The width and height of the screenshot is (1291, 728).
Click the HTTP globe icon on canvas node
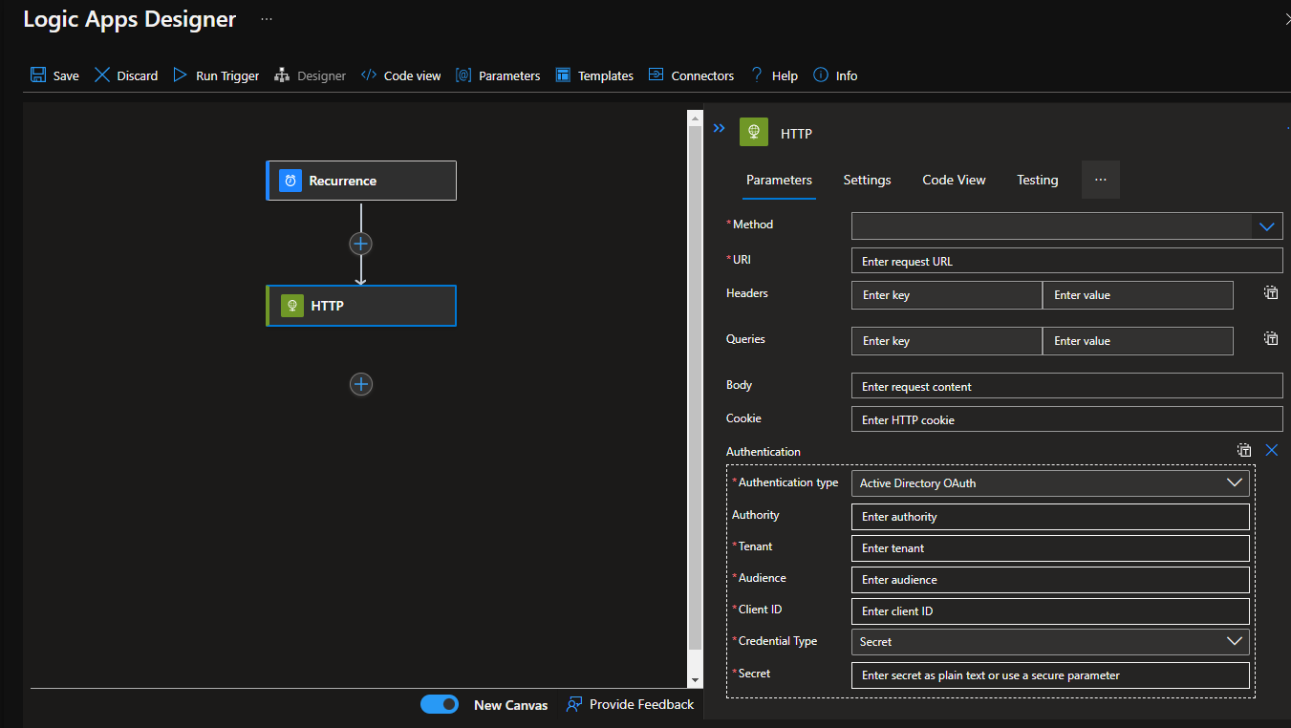click(x=292, y=306)
